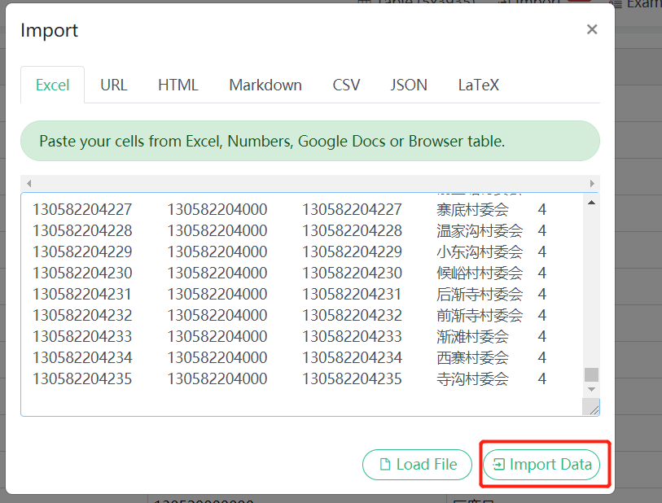Click the text 候峪村村委会
The width and height of the screenshot is (662, 503).
click(480, 273)
